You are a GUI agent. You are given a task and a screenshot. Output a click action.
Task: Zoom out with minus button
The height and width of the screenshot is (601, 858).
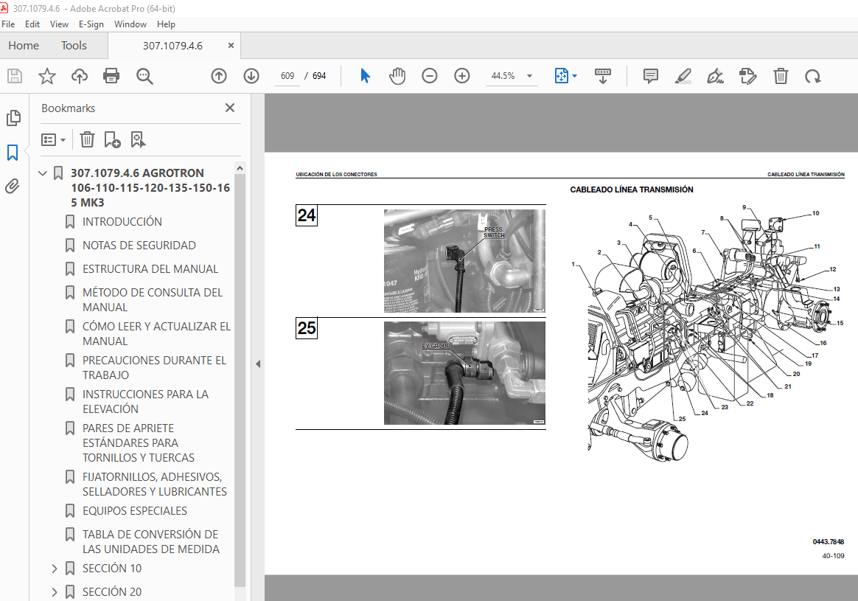430,76
